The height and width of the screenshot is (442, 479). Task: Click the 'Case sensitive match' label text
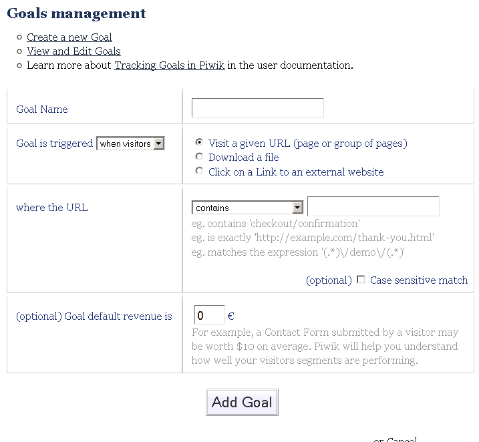[419, 280]
